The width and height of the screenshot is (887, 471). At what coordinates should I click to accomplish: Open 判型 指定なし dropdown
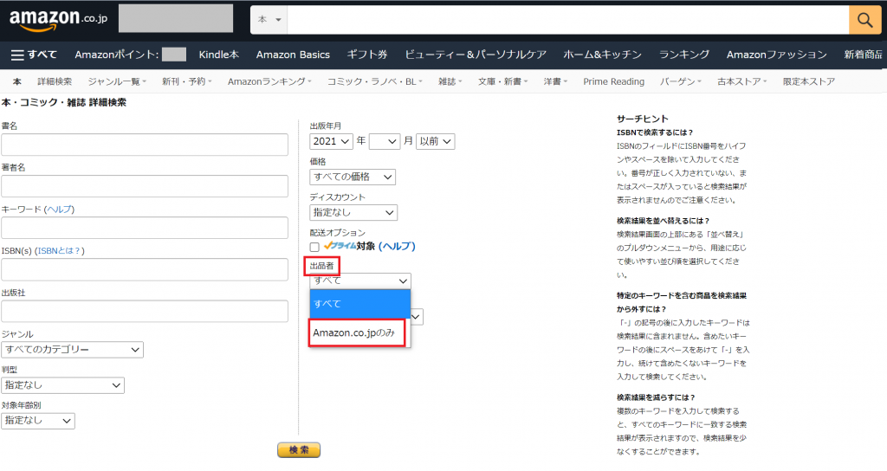pyautogui.click(x=62, y=385)
